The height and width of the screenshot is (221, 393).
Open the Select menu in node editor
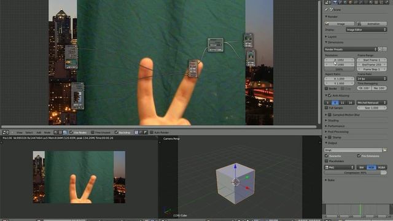[29, 133]
